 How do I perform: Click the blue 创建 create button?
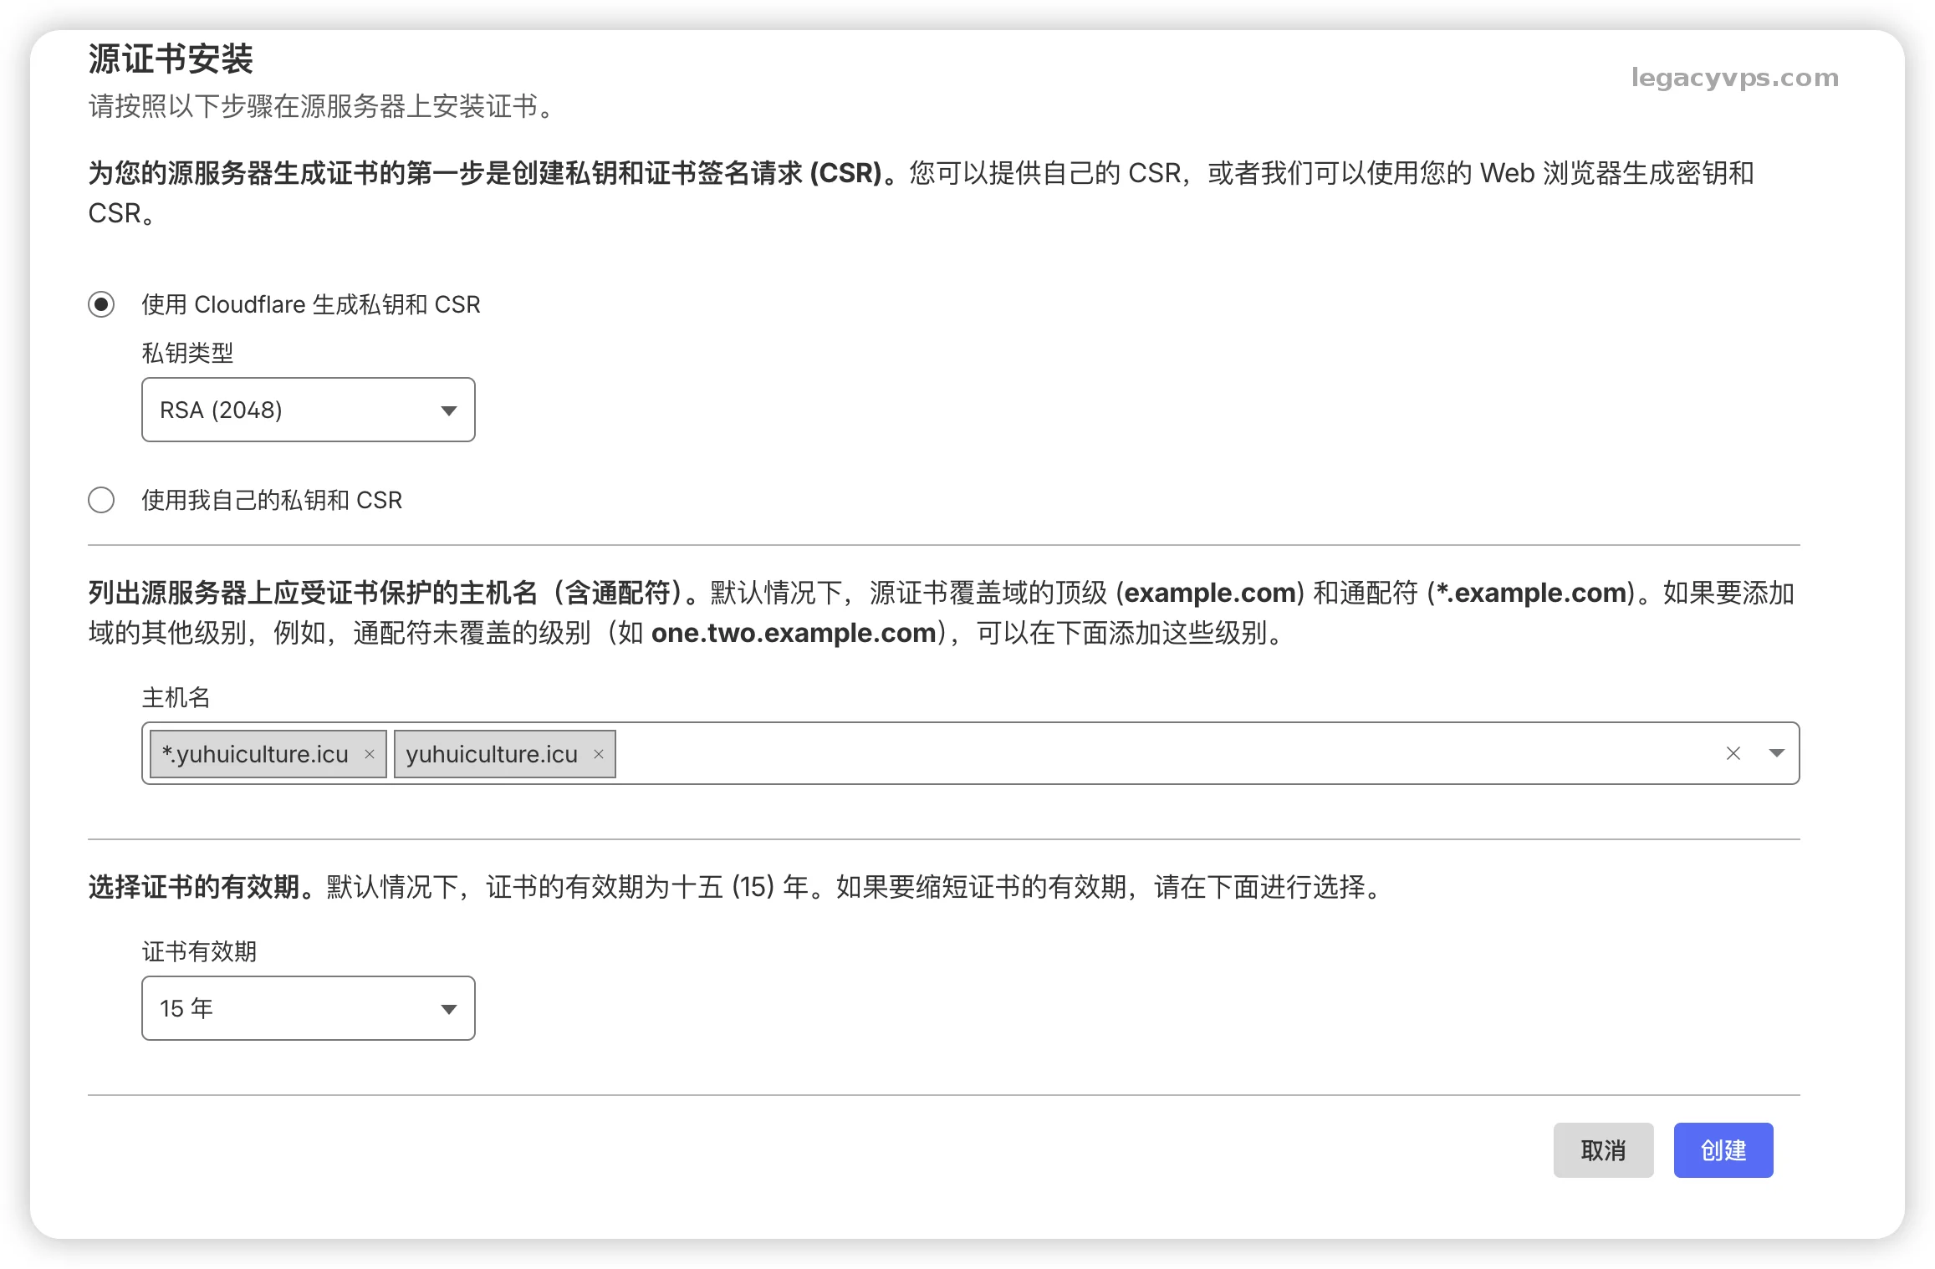click(1723, 1150)
